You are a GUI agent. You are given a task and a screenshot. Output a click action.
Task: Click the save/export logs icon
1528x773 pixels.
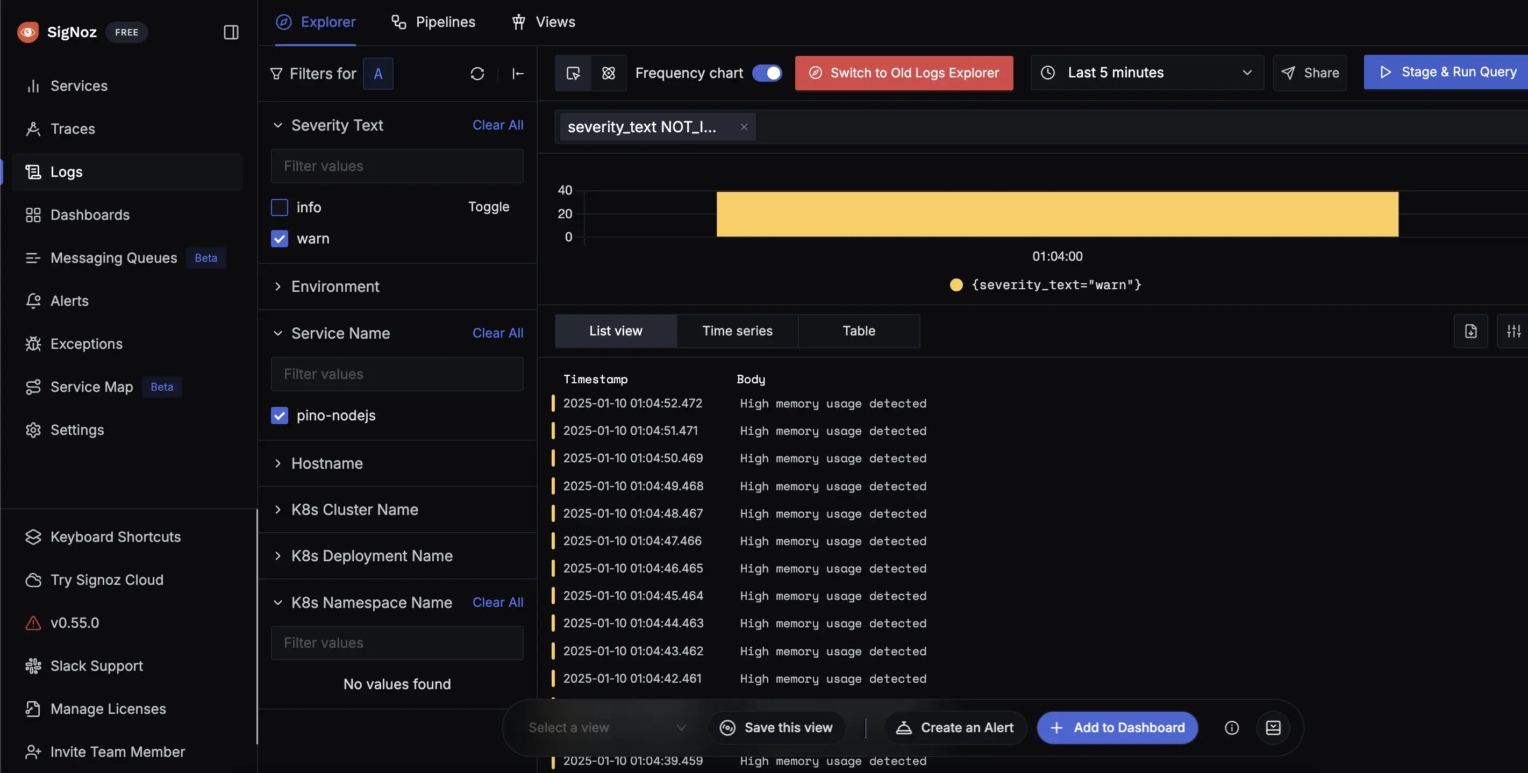(x=1471, y=330)
